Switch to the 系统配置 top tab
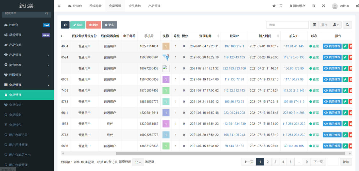 click(x=95, y=6)
